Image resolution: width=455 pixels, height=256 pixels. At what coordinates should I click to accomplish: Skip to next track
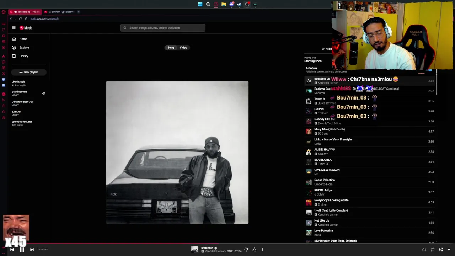[32, 250]
